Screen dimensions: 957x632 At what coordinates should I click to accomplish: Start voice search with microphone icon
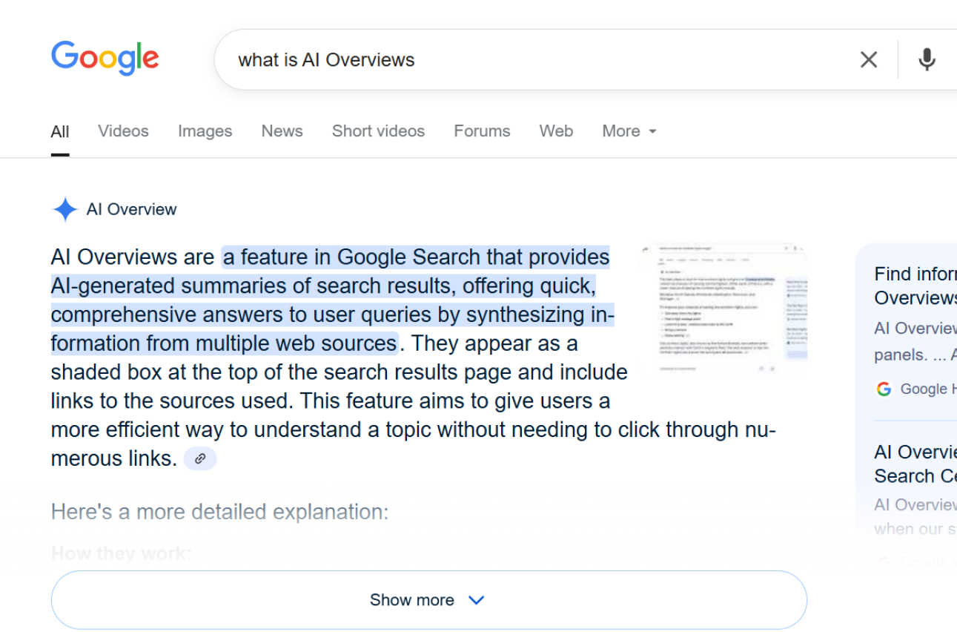(926, 59)
